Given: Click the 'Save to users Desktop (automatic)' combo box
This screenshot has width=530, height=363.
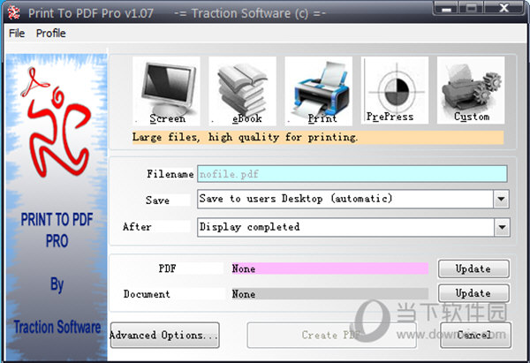Looking at the screenshot, I should click(x=352, y=199).
